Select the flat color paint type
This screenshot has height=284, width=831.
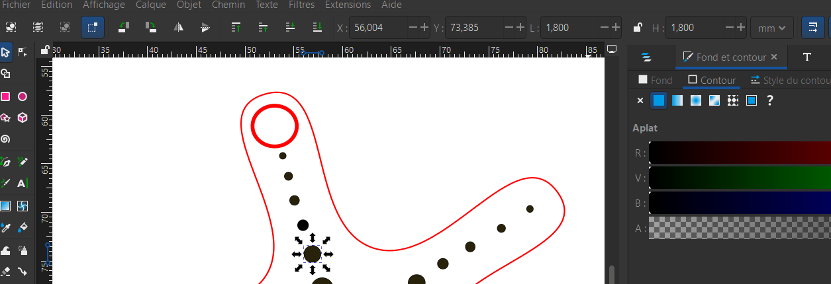(x=659, y=100)
